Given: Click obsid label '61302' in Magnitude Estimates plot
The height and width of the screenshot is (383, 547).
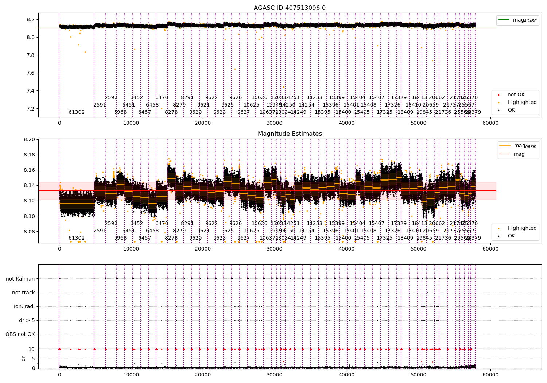Looking at the screenshot, I should (77, 238).
